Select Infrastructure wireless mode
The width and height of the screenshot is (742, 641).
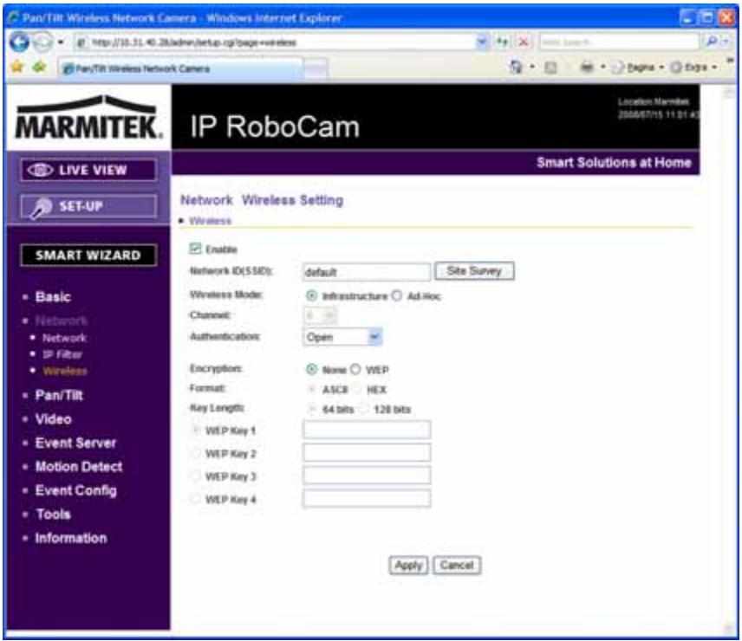tap(311, 296)
